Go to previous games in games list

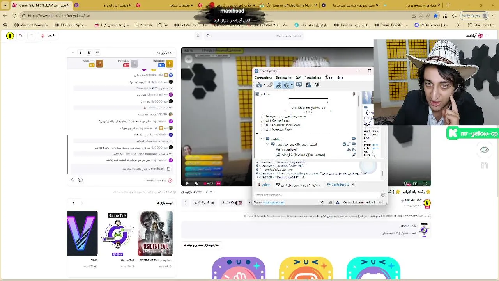[x=73, y=203]
